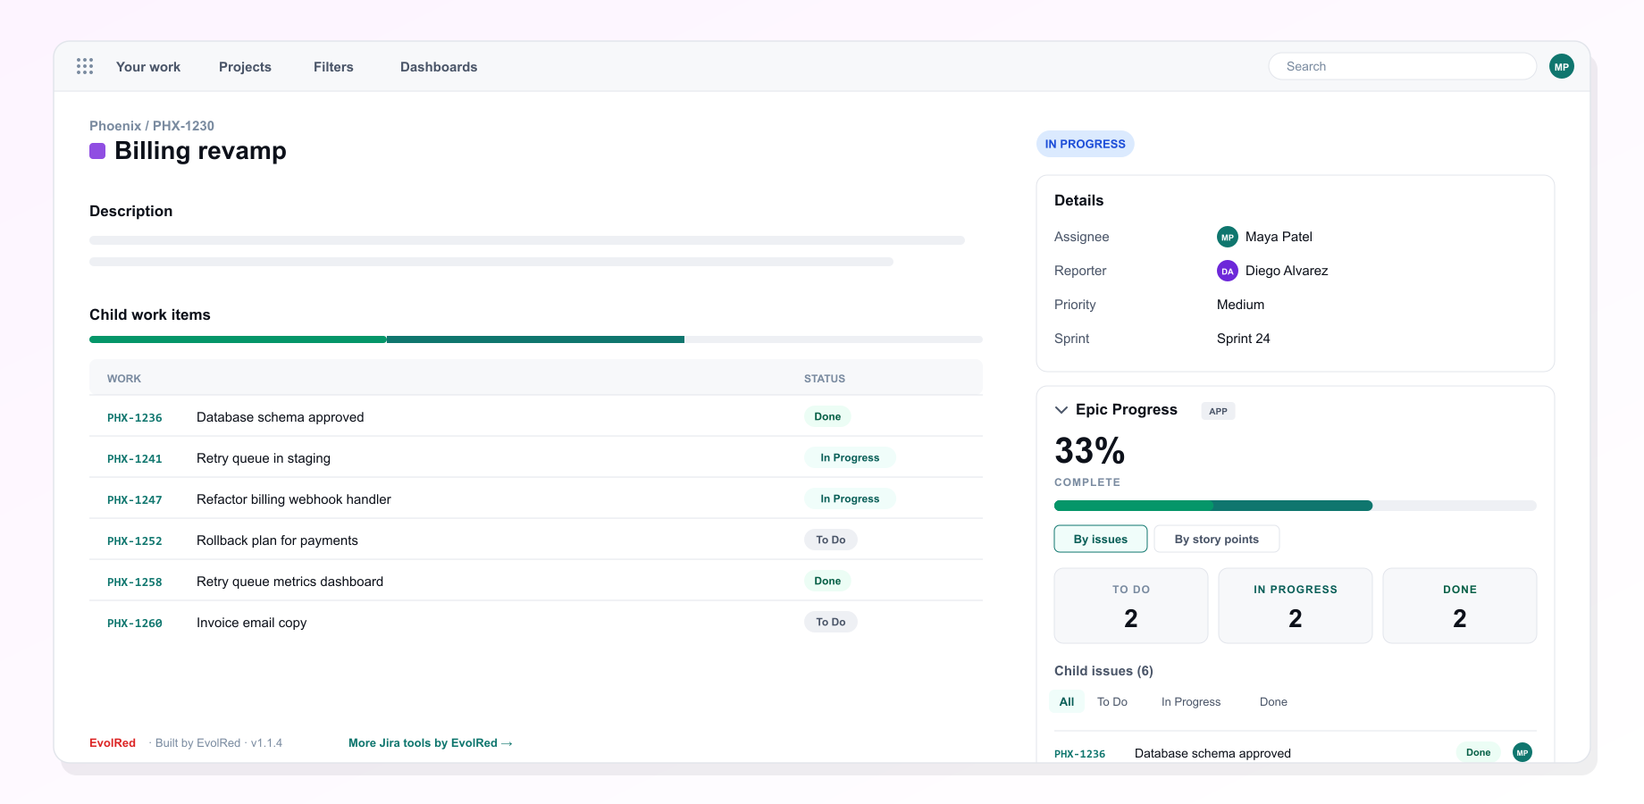Open the Your work menu
Screen dimensions: 1644x804
(148, 67)
